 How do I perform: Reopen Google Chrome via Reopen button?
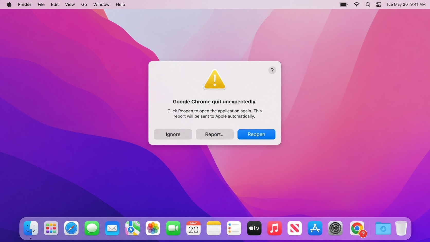(256, 134)
